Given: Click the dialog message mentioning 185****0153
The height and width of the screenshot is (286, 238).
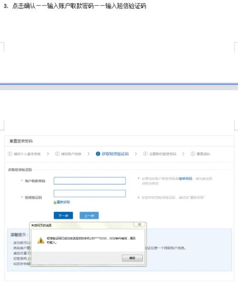Looking at the screenshot, I should point(91,240).
